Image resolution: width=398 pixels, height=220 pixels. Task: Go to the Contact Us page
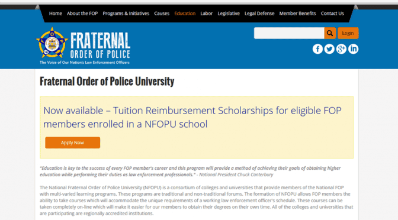(x=332, y=14)
